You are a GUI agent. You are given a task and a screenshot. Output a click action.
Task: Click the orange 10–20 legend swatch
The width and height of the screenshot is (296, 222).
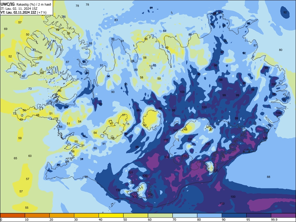click(x=37, y=215)
